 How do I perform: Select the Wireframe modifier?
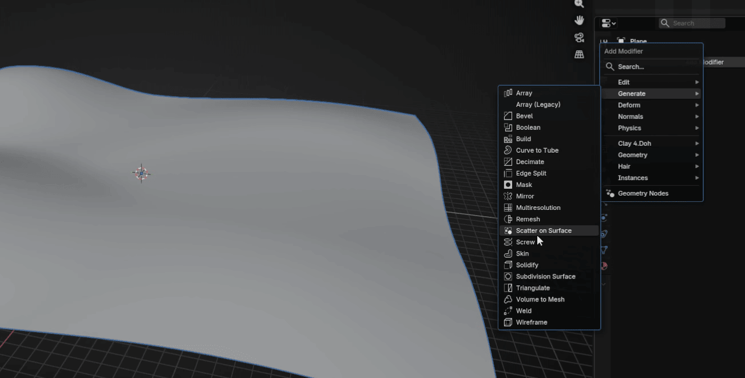click(531, 323)
